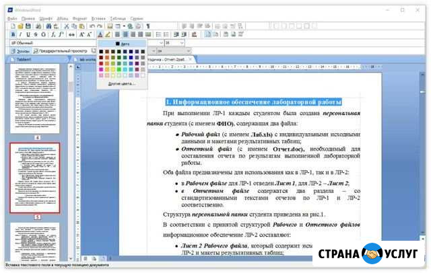Select page 5 thumbnail in sidebar
The height and width of the screenshot is (273, 431).
(x=35, y=178)
